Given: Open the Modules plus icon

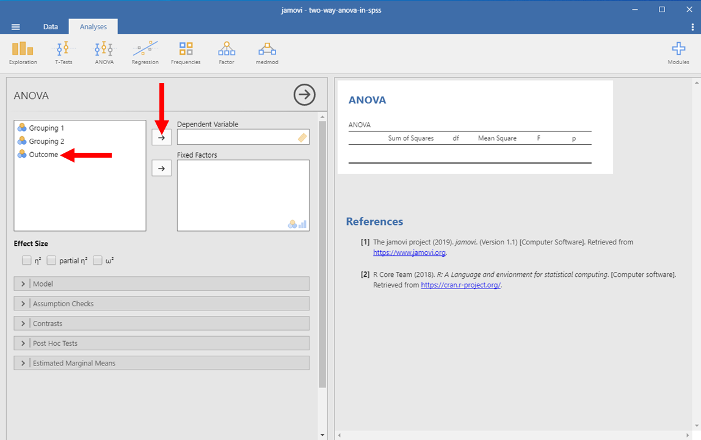Looking at the screenshot, I should 678,53.
